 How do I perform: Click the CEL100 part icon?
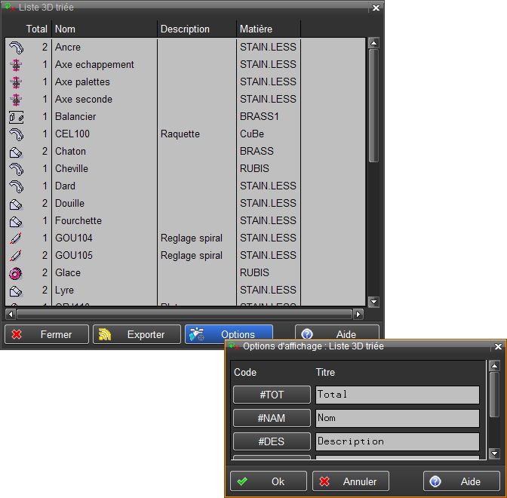(x=16, y=134)
